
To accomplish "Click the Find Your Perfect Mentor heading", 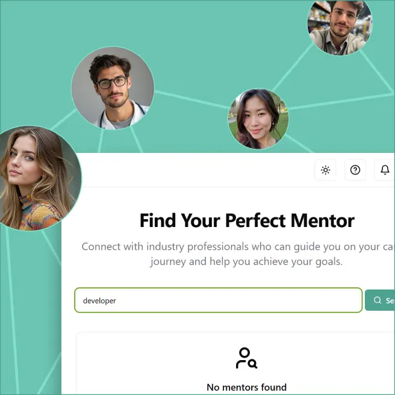I will 247,220.
